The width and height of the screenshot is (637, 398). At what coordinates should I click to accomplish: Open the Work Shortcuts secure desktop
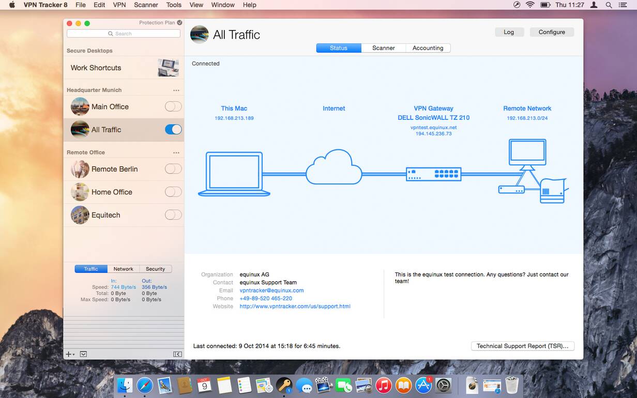tap(124, 68)
